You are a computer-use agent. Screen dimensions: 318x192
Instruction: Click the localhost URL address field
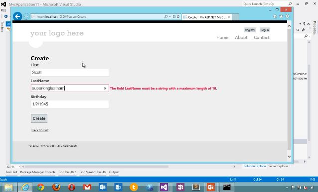[x=97, y=16]
